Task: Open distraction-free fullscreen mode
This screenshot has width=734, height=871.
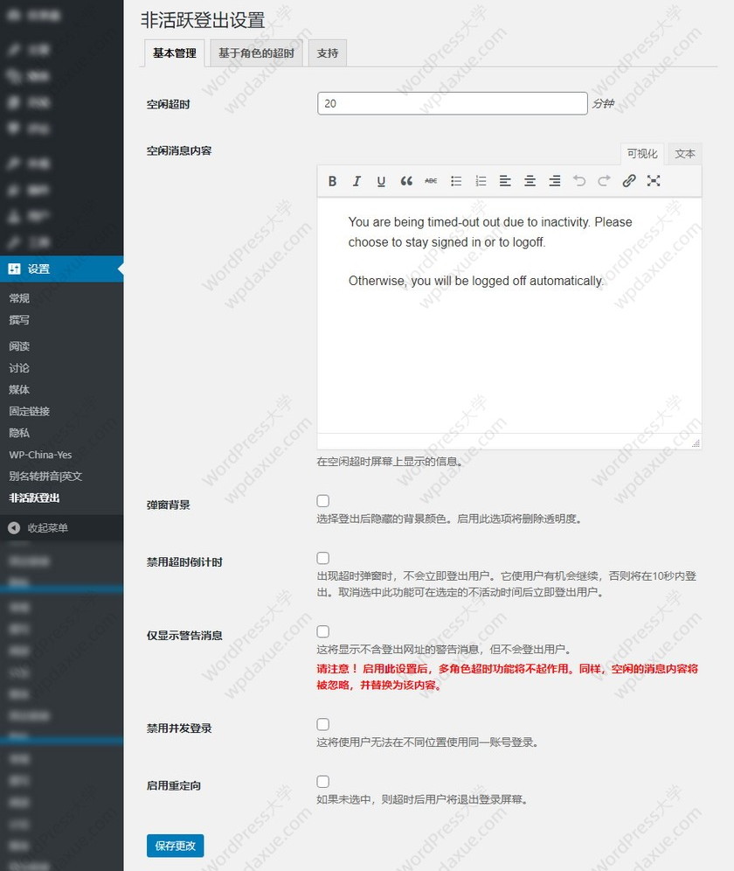Action: 654,181
